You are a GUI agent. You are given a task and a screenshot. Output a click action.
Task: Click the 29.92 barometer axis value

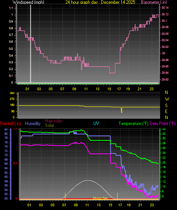165,79
